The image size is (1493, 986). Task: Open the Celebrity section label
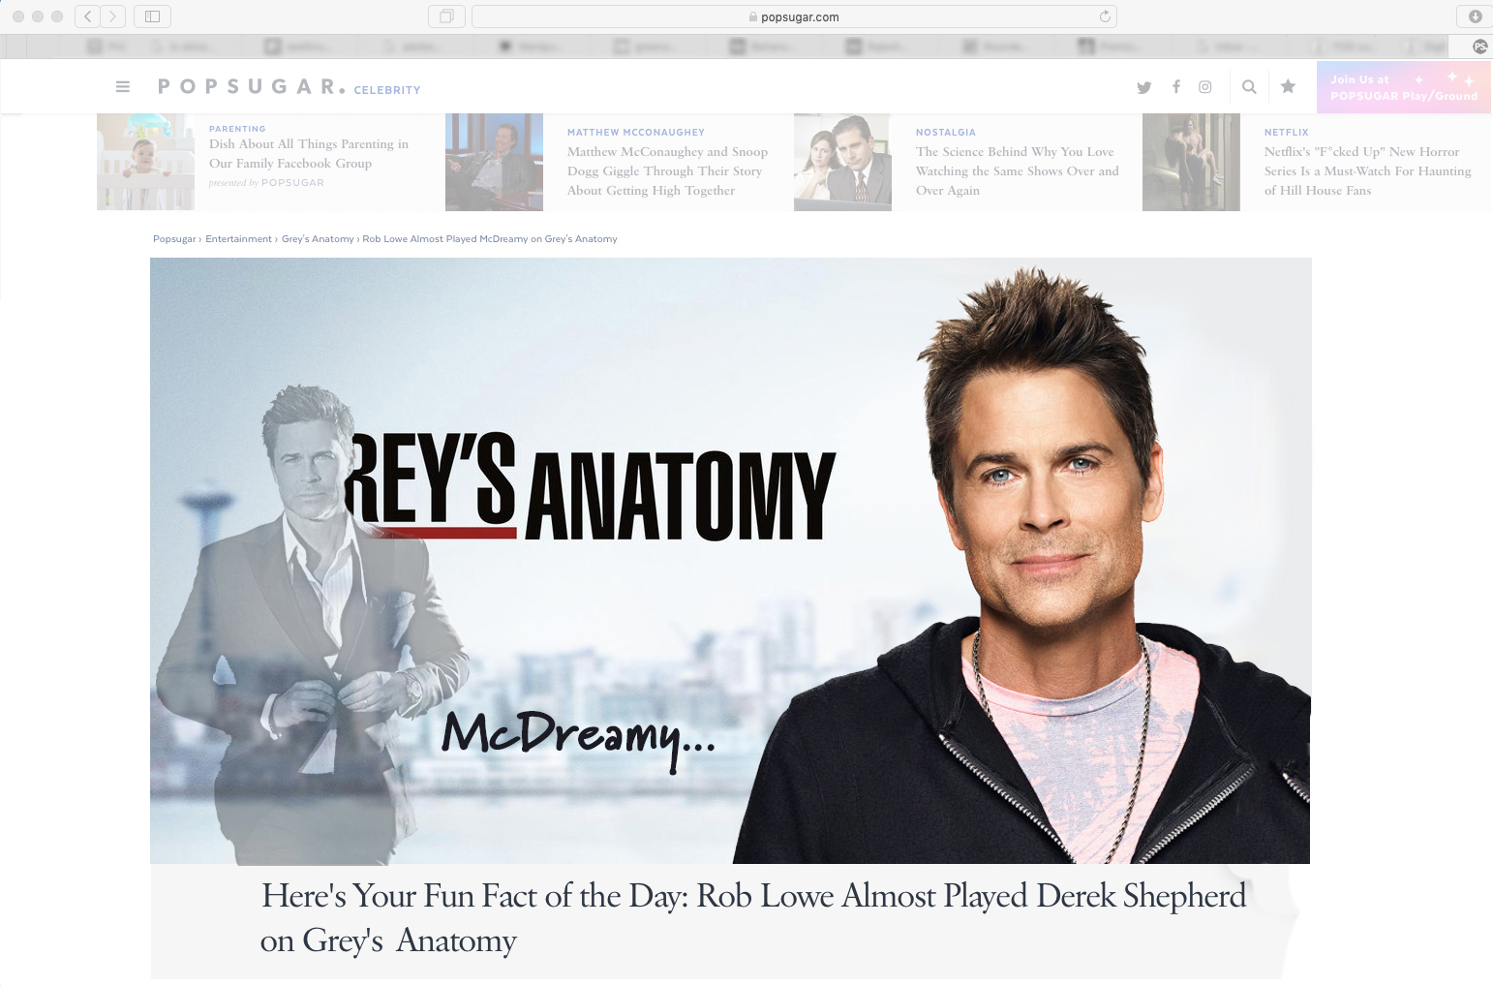pos(387,90)
